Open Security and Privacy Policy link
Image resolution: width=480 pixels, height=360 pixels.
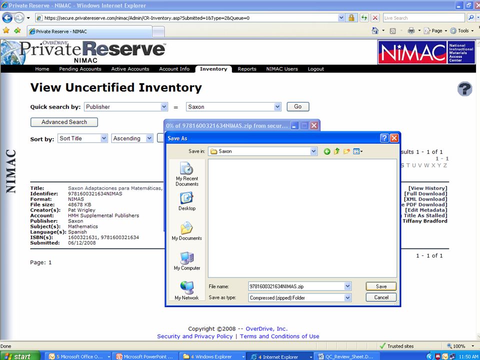click(194, 336)
